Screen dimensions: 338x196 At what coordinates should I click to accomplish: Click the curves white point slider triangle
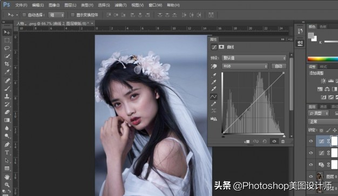284,136
